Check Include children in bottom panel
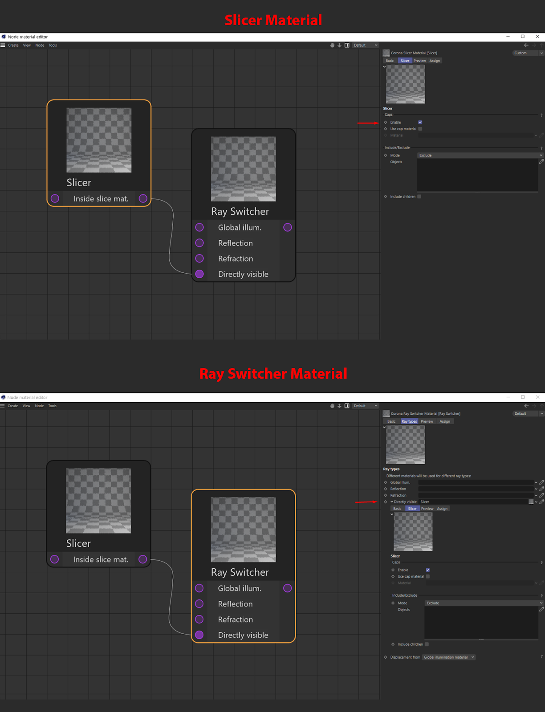Viewport: 545px width, 712px height. (x=427, y=644)
